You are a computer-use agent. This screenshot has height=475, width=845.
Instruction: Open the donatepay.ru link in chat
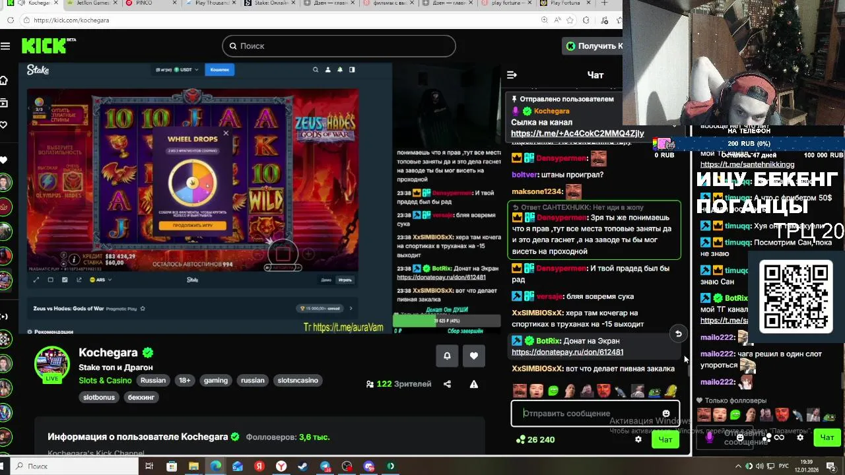(567, 352)
